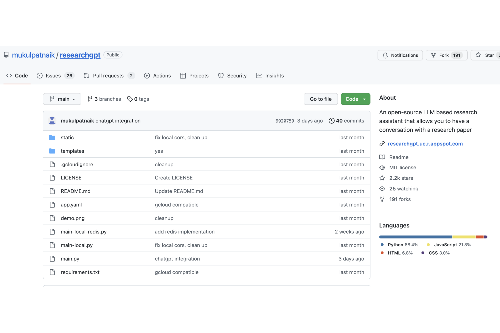
Task: Click the file icon beside .gcloudignore
Action: pos(52,164)
